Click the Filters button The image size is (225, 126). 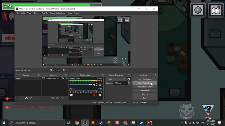click(x=67, y=70)
